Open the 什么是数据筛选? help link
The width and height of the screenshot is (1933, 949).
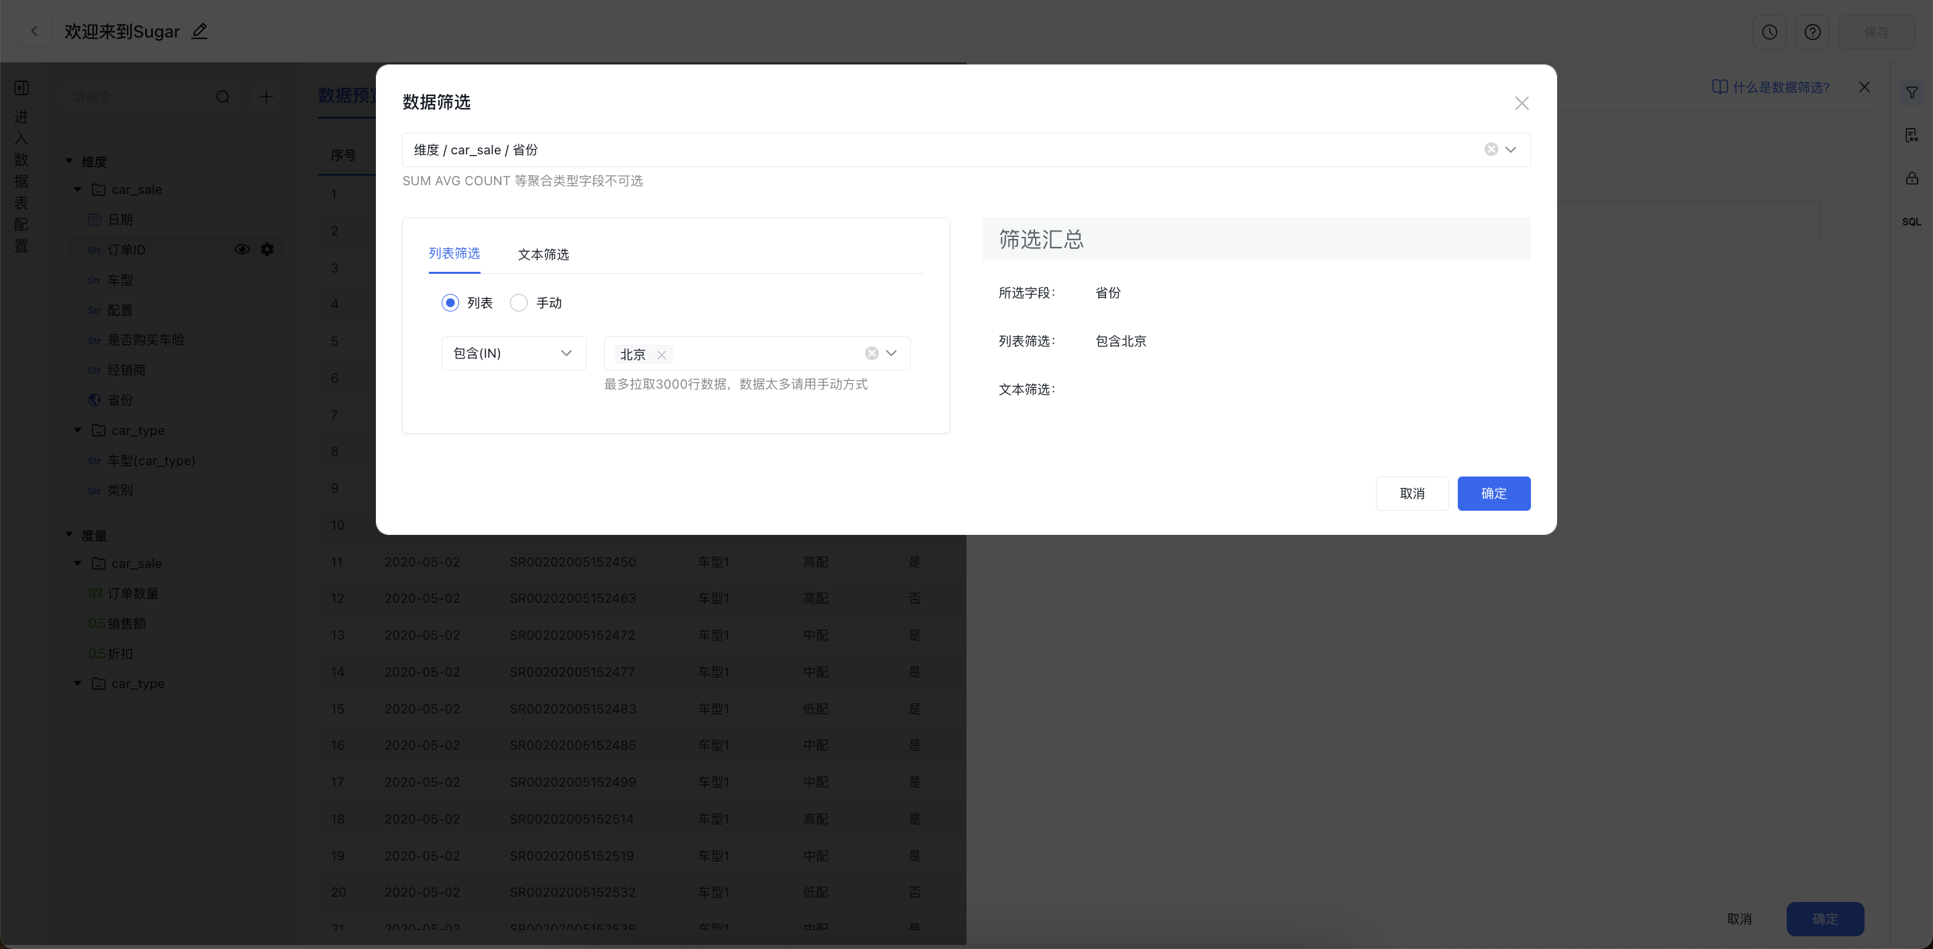tap(1770, 87)
